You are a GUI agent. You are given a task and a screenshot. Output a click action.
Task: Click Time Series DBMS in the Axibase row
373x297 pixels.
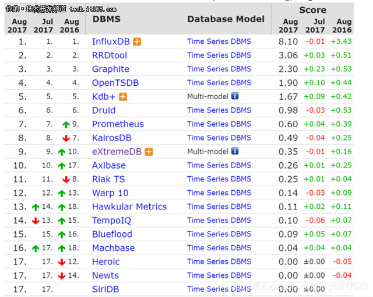(x=219, y=165)
